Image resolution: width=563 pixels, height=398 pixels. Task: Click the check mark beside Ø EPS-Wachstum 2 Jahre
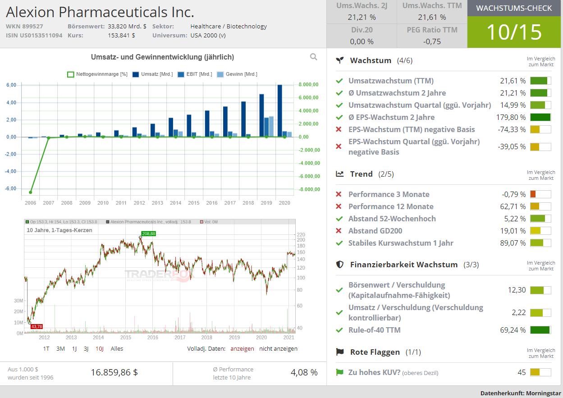(339, 117)
